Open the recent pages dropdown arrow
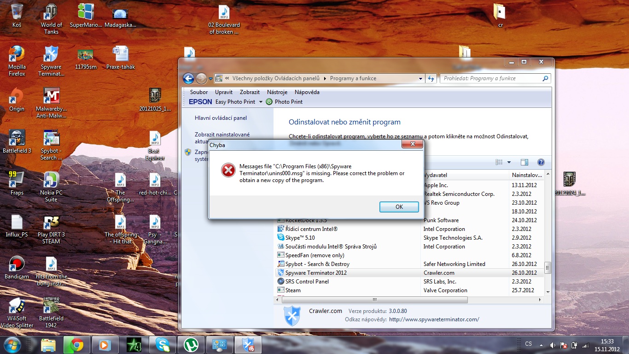629x354 pixels. (211, 79)
